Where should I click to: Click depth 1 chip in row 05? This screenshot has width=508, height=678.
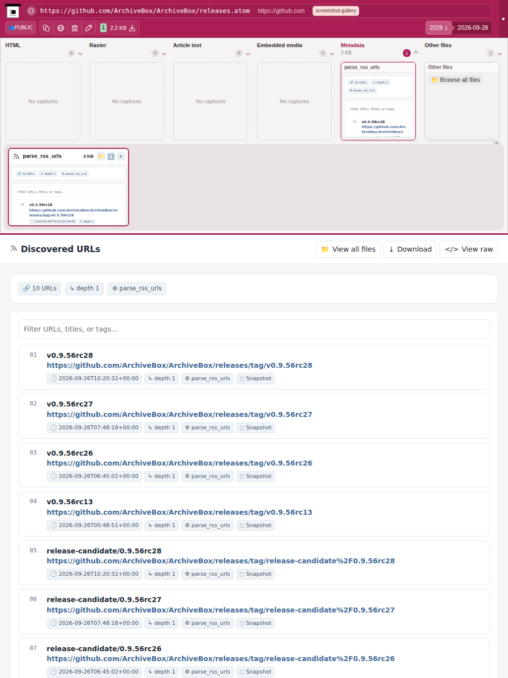(x=161, y=574)
